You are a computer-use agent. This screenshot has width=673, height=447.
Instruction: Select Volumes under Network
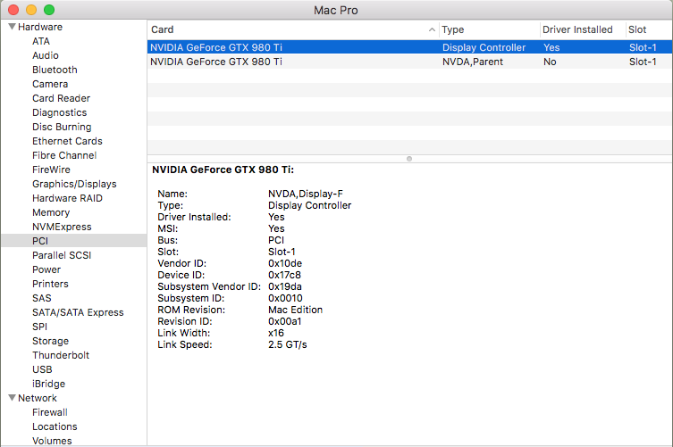[x=52, y=441]
